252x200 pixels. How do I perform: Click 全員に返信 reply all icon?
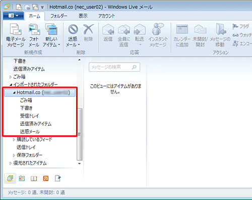click(x=124, y=29)
